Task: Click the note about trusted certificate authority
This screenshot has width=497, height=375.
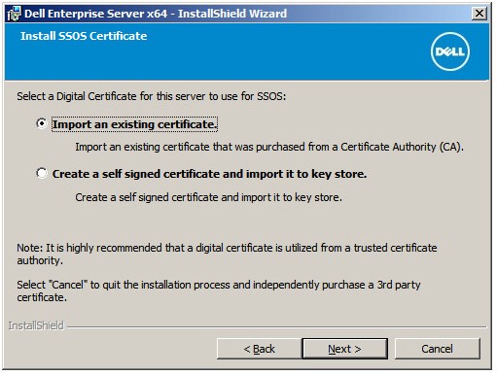Action: pyautogui.click(x=227, y=254)
